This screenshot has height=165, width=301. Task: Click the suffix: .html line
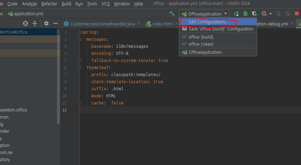point(107,89)
